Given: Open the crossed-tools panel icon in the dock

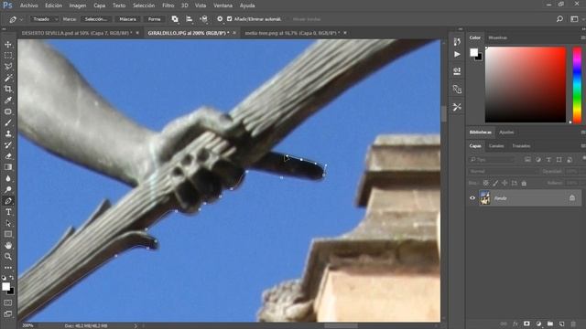Looking at the screenshot, I should tap(457, 107).
